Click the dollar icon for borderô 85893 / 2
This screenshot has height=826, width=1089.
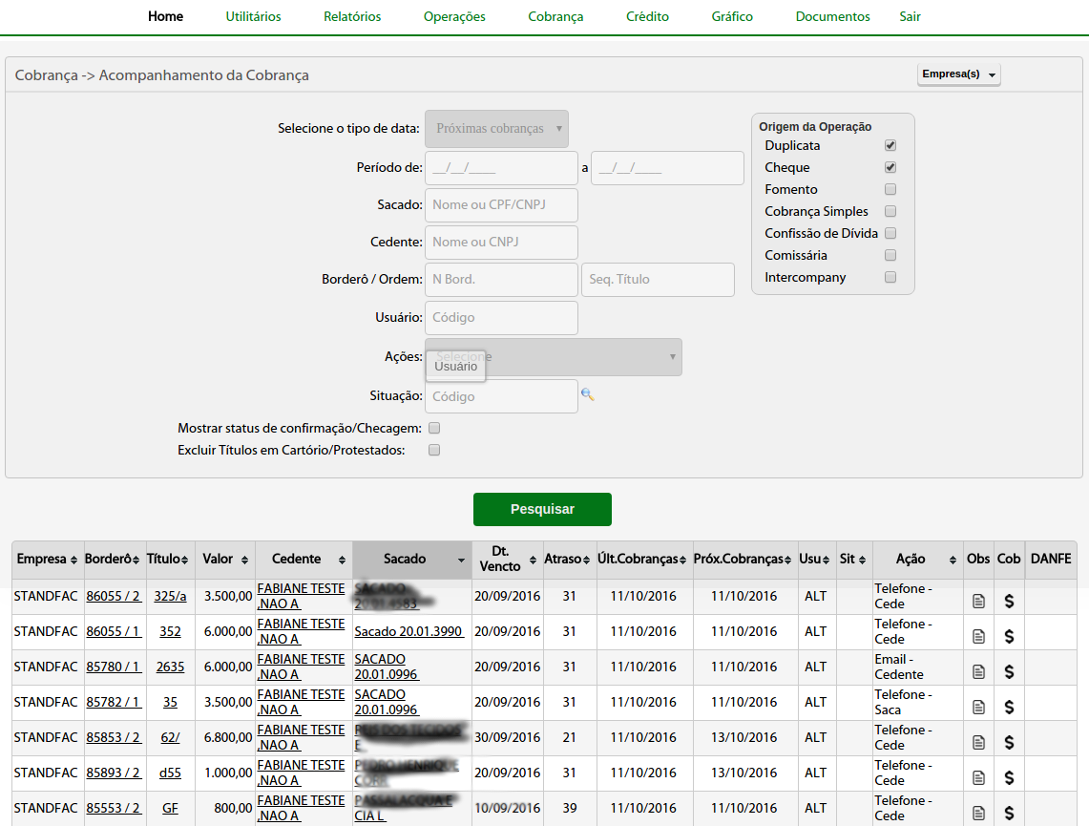1009,778
